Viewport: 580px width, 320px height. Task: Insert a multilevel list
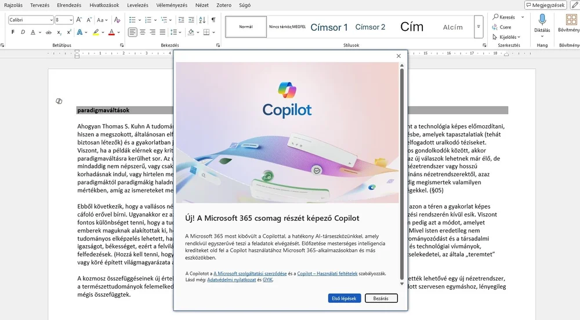tap(164, 20)
